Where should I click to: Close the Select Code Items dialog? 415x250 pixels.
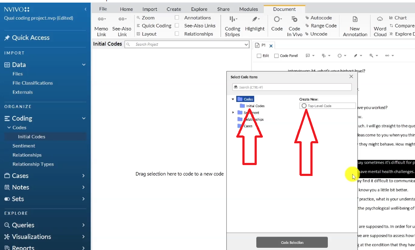[351, 77]
